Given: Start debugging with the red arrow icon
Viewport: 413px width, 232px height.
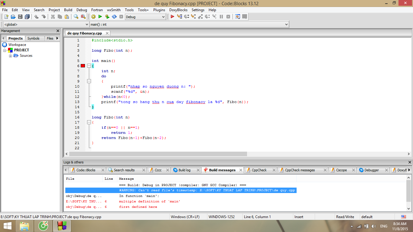Looking at the screenshot, I should click(172, 17).
